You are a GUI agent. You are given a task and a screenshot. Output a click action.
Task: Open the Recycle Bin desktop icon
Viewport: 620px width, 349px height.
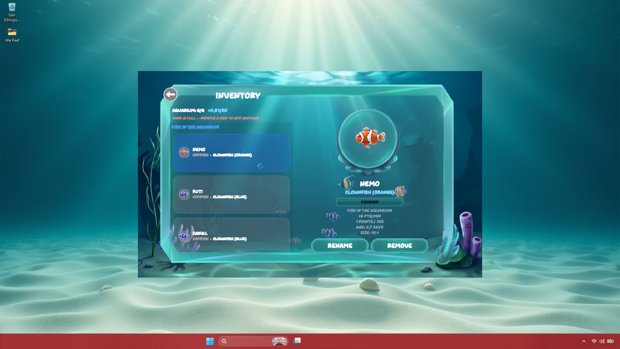click(12, 12)
